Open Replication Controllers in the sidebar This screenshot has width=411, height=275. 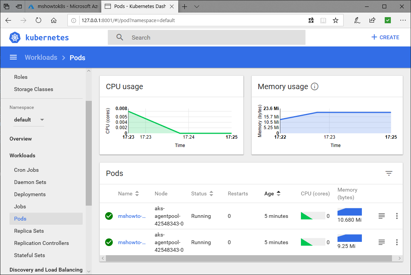click(x=42, y=243)
